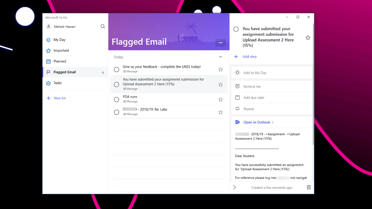The width and height of the screenshot is (372, 209).
Task: Select the 'PDA runs' task title
Action: click(x=130, y=97)
